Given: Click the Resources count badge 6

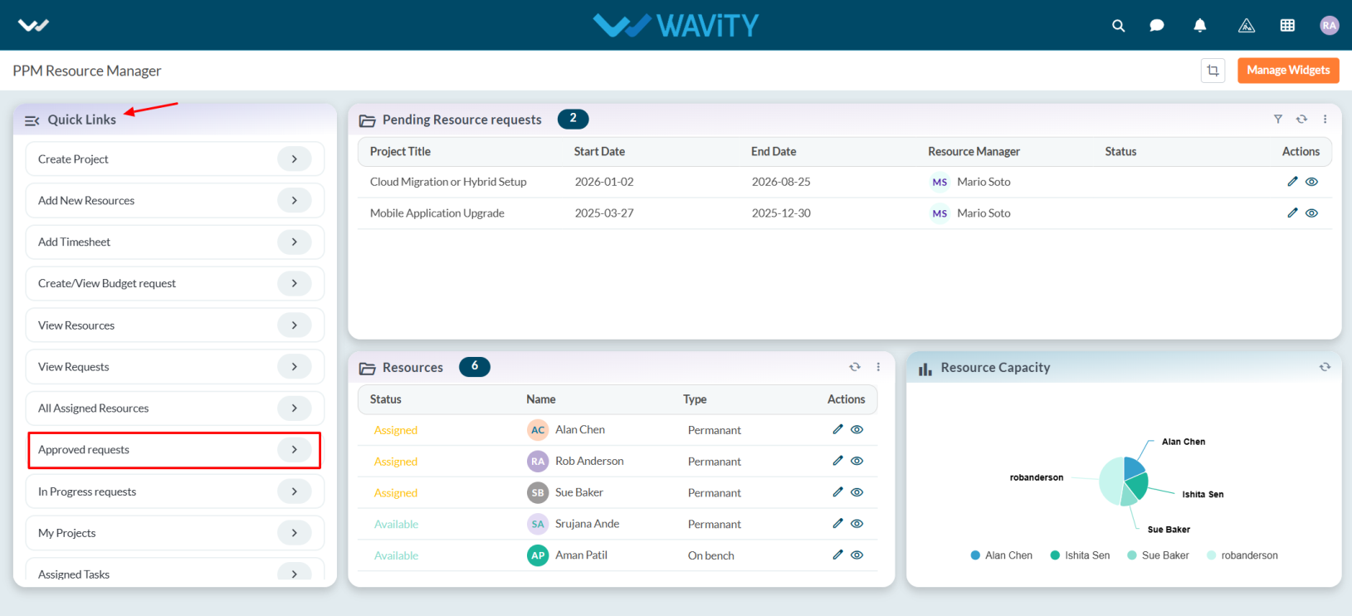Looking at the screenshot, I should 475,366.
